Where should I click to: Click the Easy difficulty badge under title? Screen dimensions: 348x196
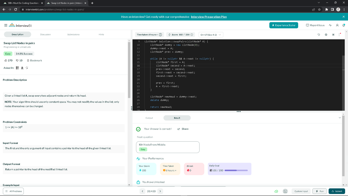coord(8,54)
